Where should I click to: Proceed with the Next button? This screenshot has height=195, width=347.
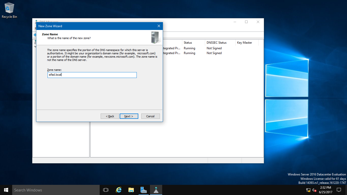[x=129, y=116]
